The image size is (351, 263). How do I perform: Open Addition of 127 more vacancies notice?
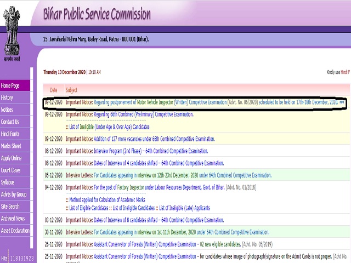[x=154, y=139]
